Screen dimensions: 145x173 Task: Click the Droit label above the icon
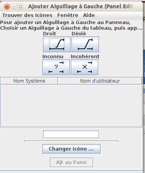point(49,34)
